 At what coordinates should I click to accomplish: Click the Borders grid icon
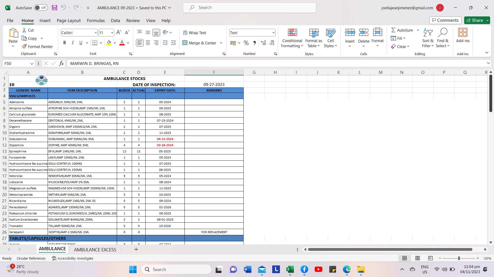coord(95,43)
